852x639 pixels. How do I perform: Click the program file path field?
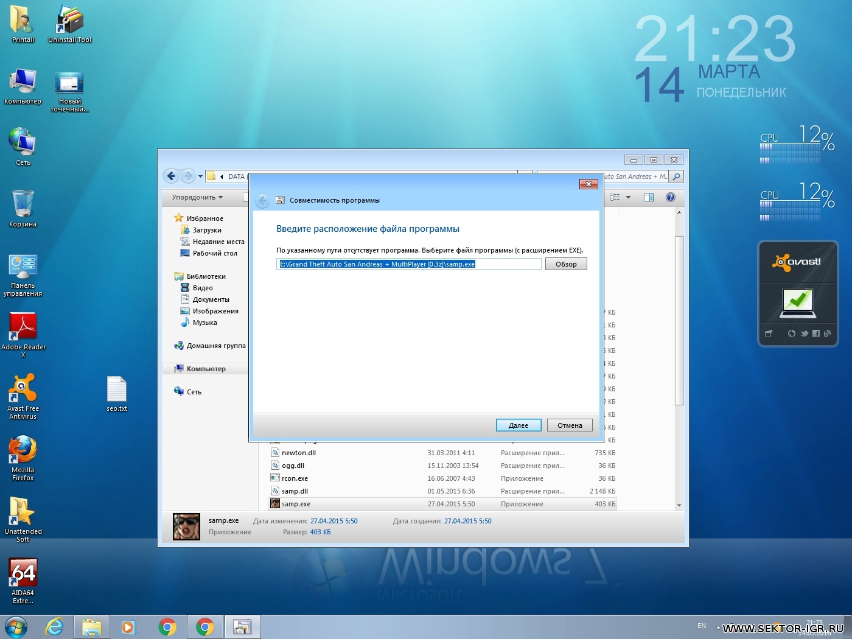coord(408,264)
